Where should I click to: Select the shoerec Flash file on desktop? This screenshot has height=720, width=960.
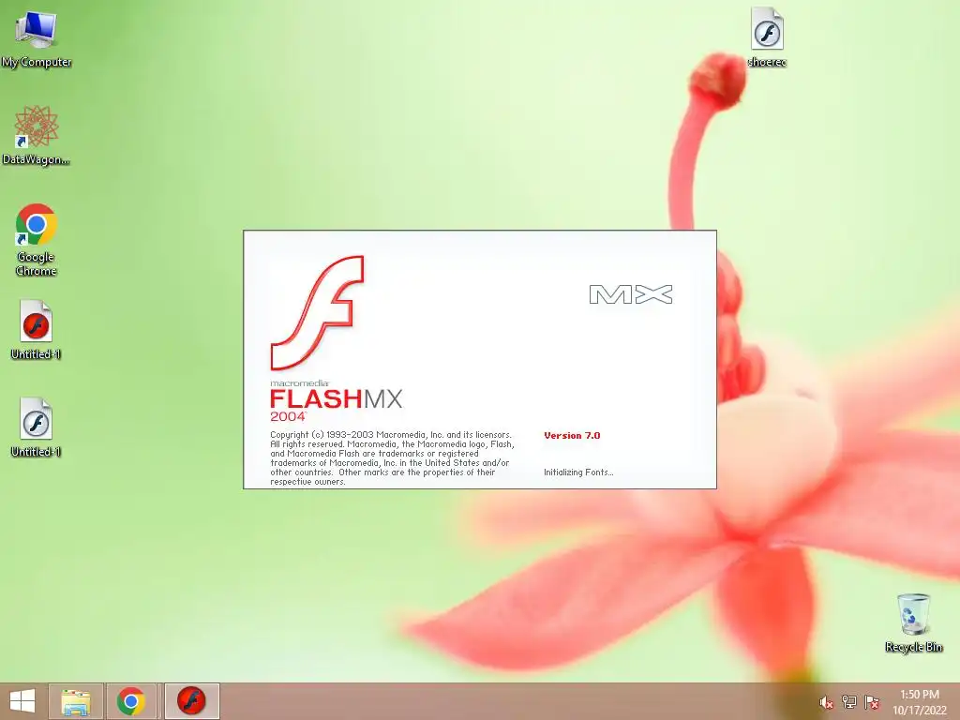(x=767, y=37)
